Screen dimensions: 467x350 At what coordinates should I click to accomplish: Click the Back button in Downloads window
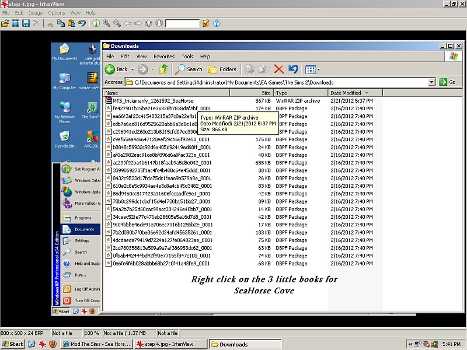(116, 69)
